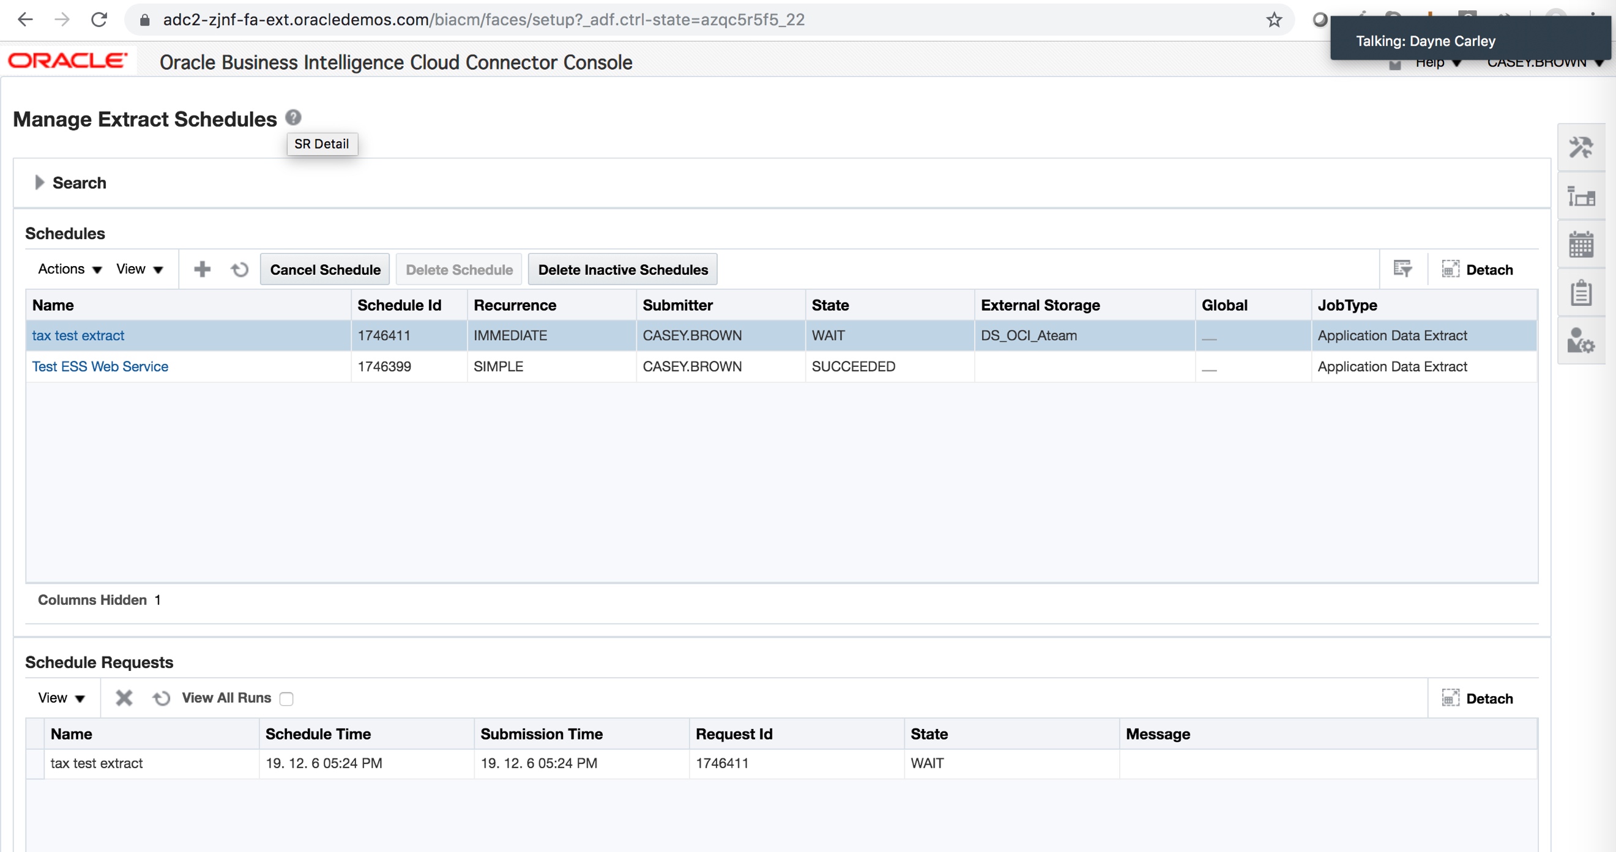Bookmark page with the star icon
Viewport: 1616px width, 852px height.
click(1273, 20)
